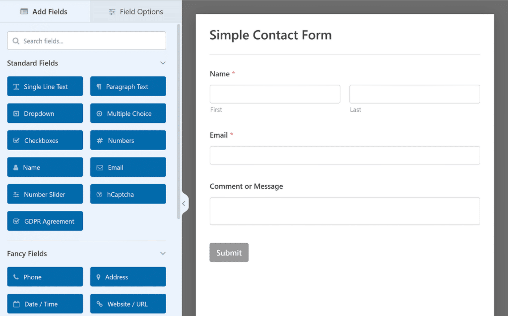Select the Number Slider field

pos(45,194)
